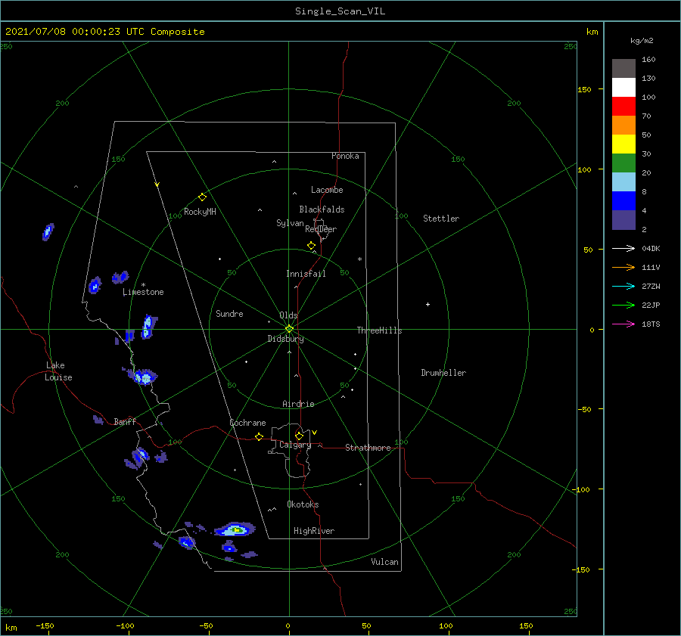Click the RockyMH label
Viewport: 681px width, 636px height.
point(200,212)
